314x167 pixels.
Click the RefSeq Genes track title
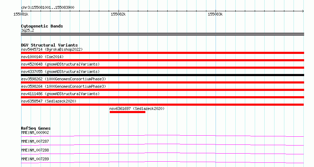pos(36,128)
